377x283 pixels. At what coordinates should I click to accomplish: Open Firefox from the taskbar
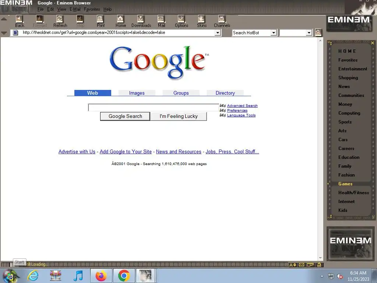click(101, 276)
